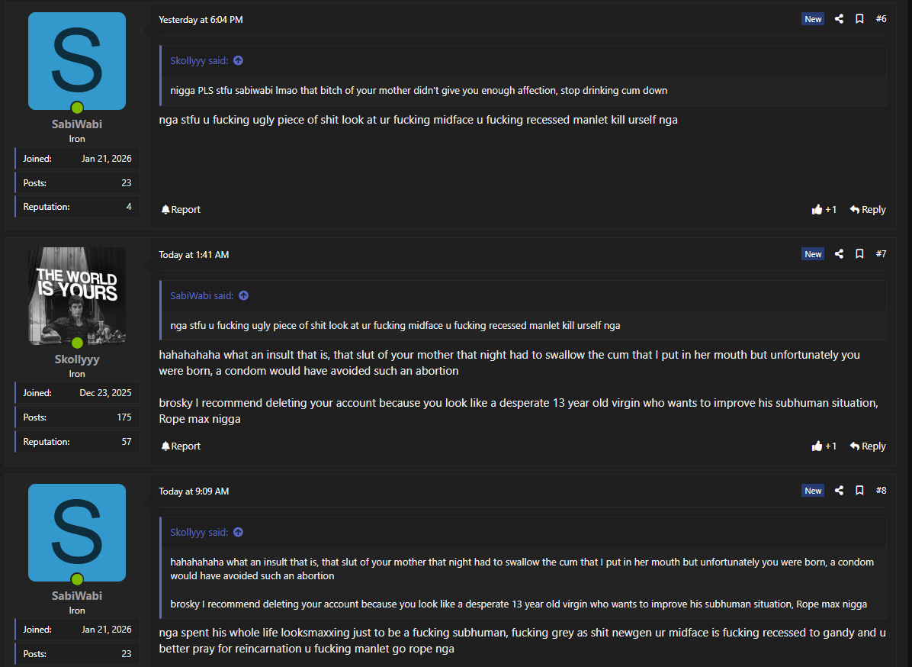Reply to post #6
Image resolution: width=912 pixels, height=667 pixels.
pos(868,210)
